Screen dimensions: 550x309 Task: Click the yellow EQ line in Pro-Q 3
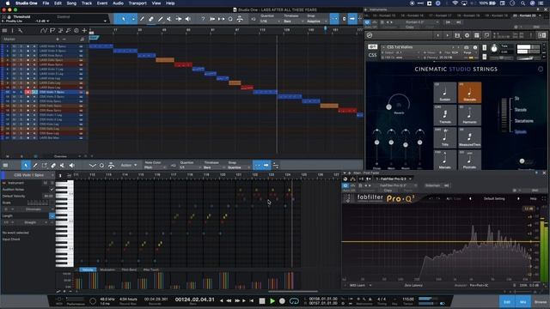coord(435,242)
